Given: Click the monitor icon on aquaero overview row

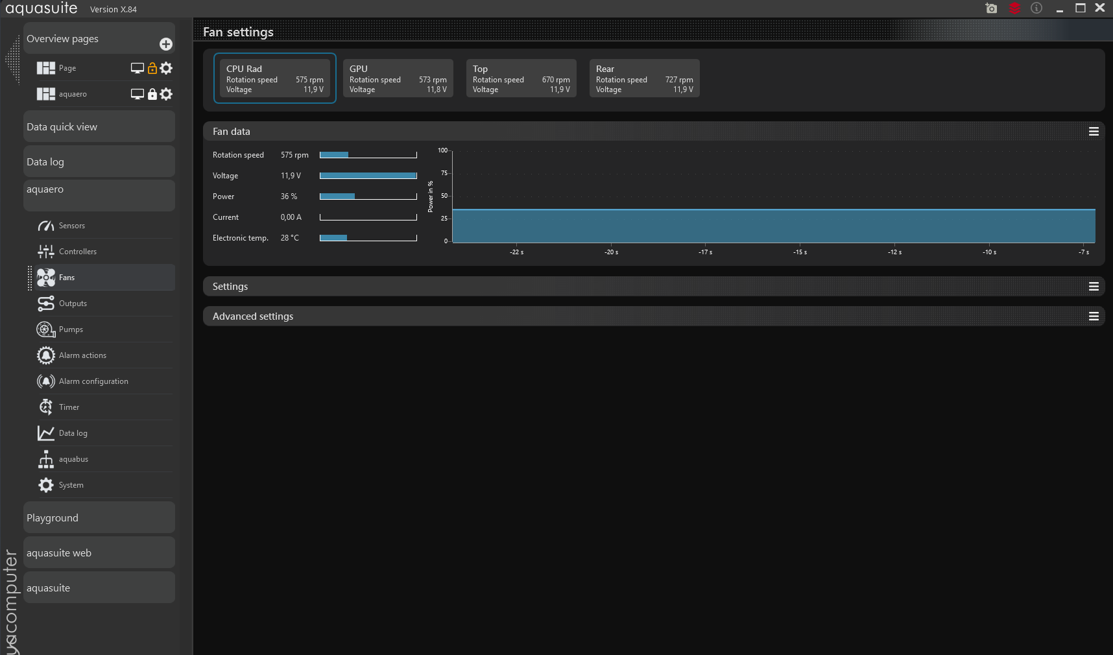Looking at the screenshot, I should pyautogui.click(x=138, y=94).
